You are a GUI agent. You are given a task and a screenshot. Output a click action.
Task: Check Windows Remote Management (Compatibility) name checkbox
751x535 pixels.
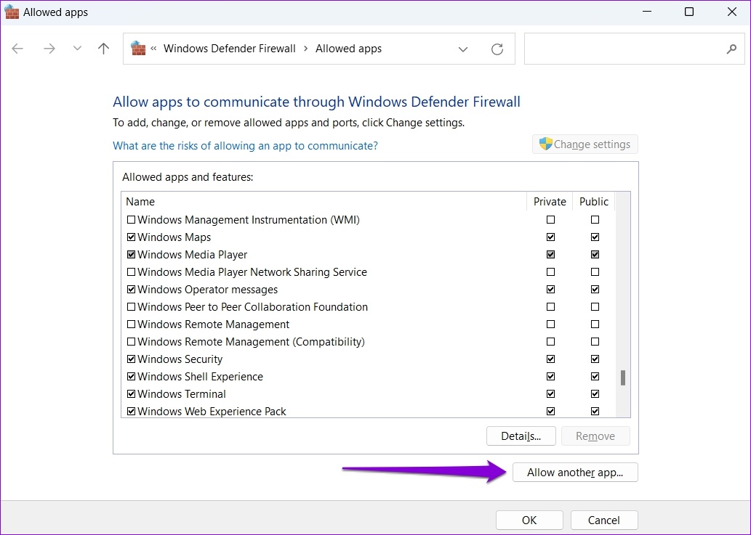pyautogui.click(x=132, y=342)
